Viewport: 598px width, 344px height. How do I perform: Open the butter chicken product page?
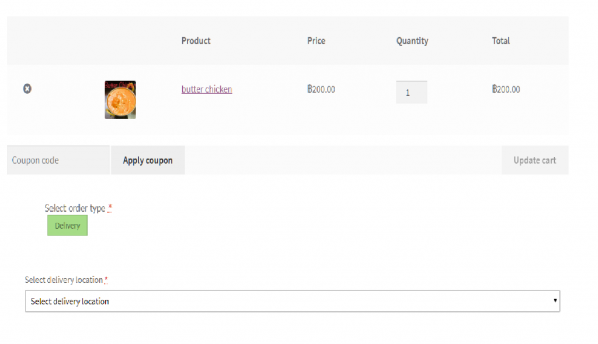click(x=206, y=89)
